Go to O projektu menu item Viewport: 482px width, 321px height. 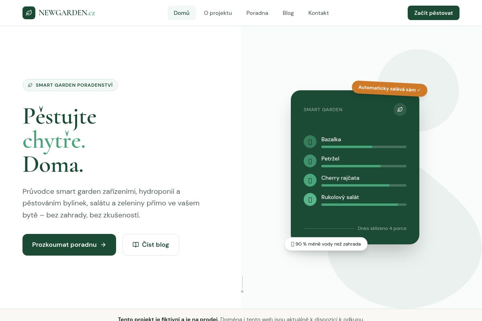pos(218,13)
